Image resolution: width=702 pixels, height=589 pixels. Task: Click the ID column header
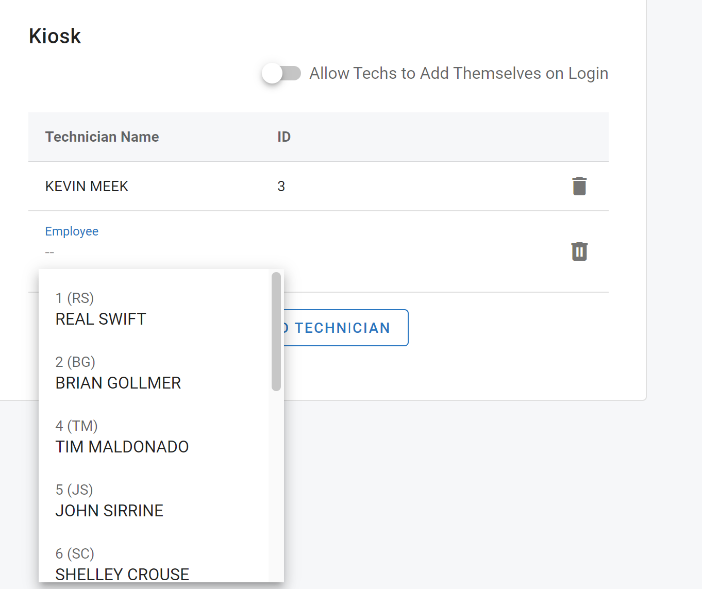[284, 137]
